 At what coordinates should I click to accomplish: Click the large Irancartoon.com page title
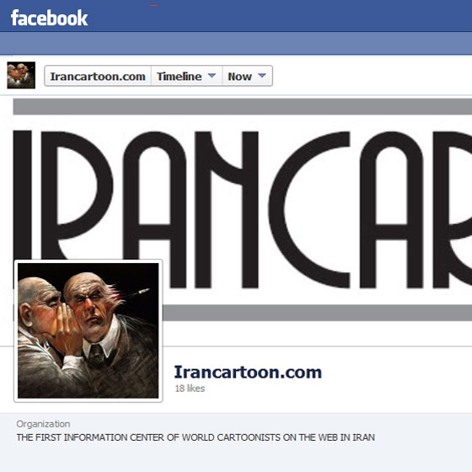click(x=248, y=372)
